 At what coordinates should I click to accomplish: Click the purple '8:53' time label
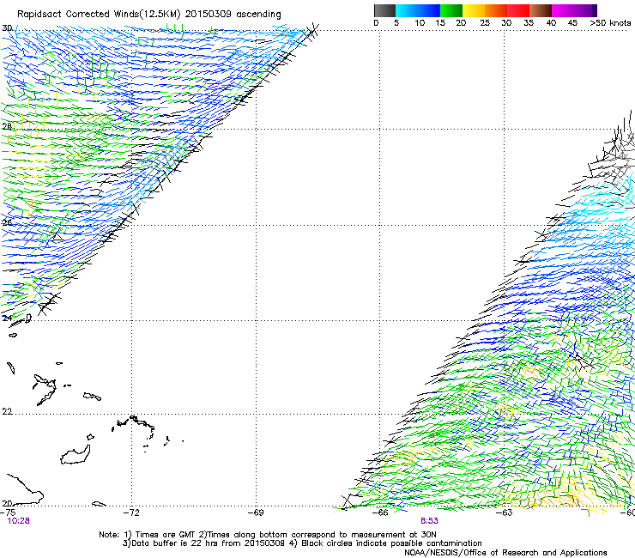(x=429, y=521)
